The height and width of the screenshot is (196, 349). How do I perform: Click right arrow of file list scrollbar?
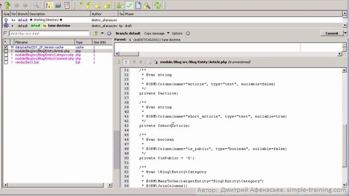click(x=110, y=185)
